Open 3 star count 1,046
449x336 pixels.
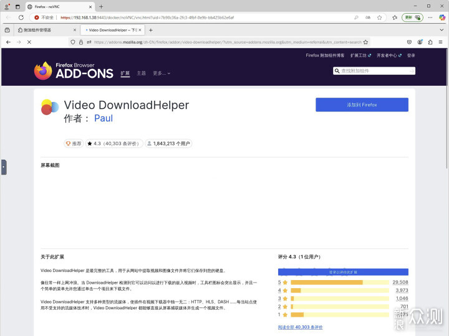[402, 298]
